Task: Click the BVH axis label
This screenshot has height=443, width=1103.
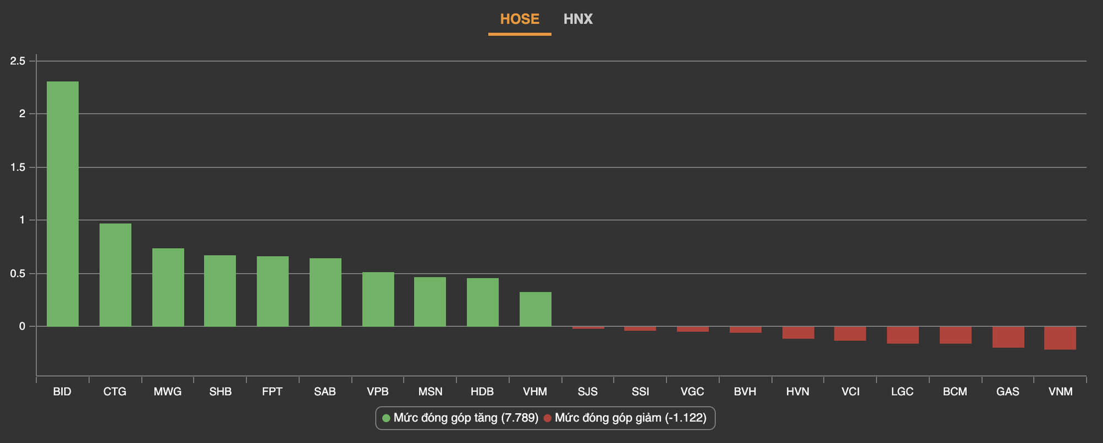Action: [745, 392]
